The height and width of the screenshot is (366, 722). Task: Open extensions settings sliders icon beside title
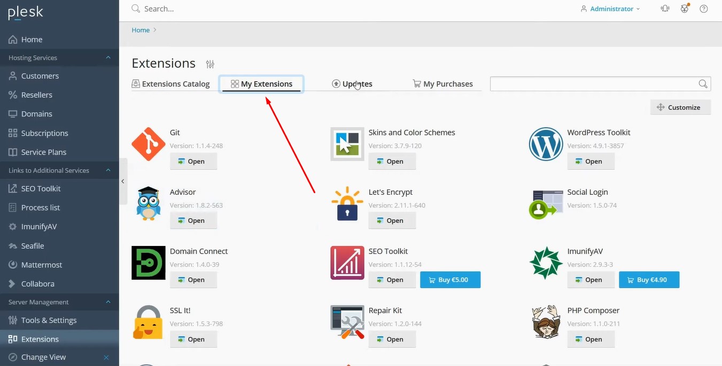pyautogui.click(x=210, y=64)
